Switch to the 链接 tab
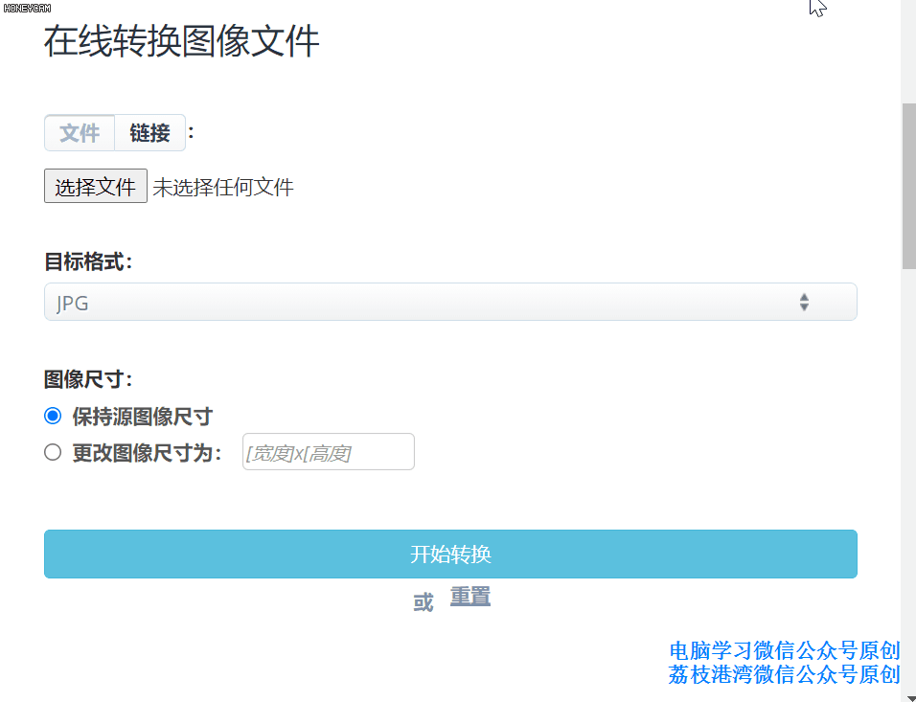The height and width of the screenshot is (702, 916). (x=149, y=133)
